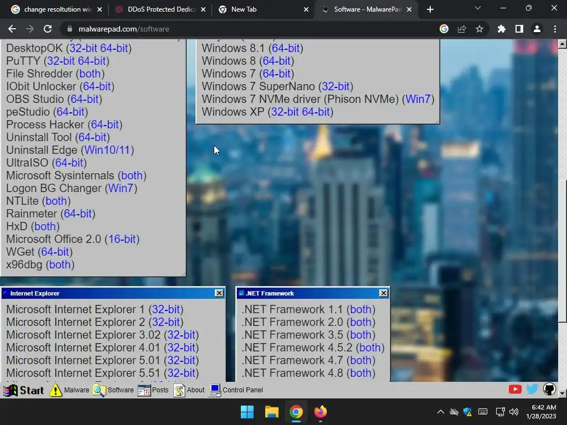567x425 pixels.
Task: Show hidden tray icons chevron
Action: (440, 412)
